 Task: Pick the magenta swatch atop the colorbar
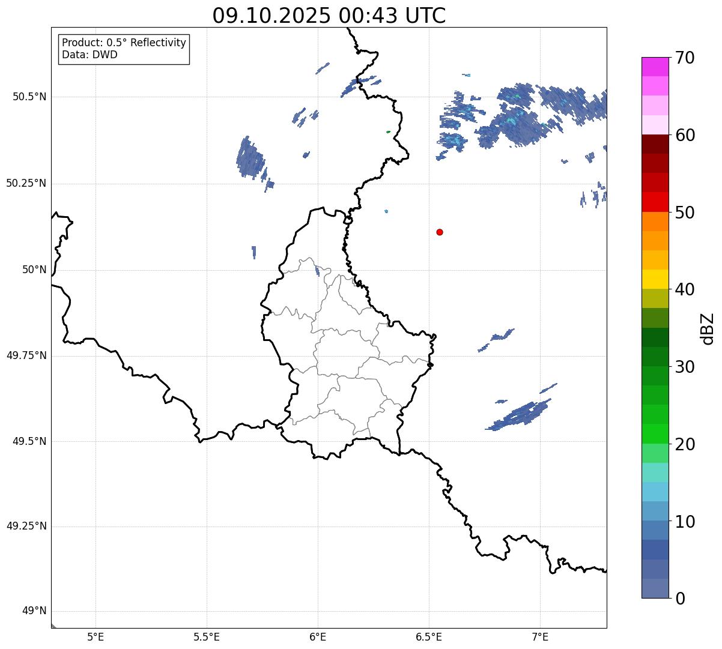(655, 67)
